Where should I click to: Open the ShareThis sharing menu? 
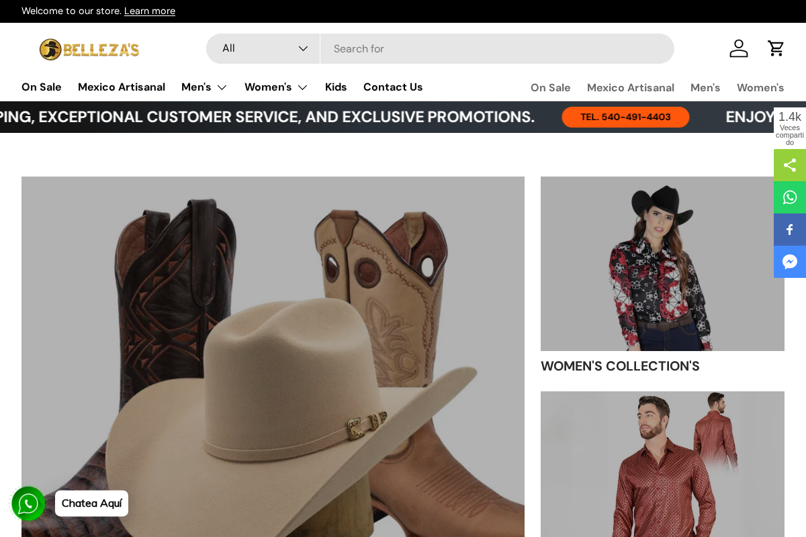(x=790, y=164)
